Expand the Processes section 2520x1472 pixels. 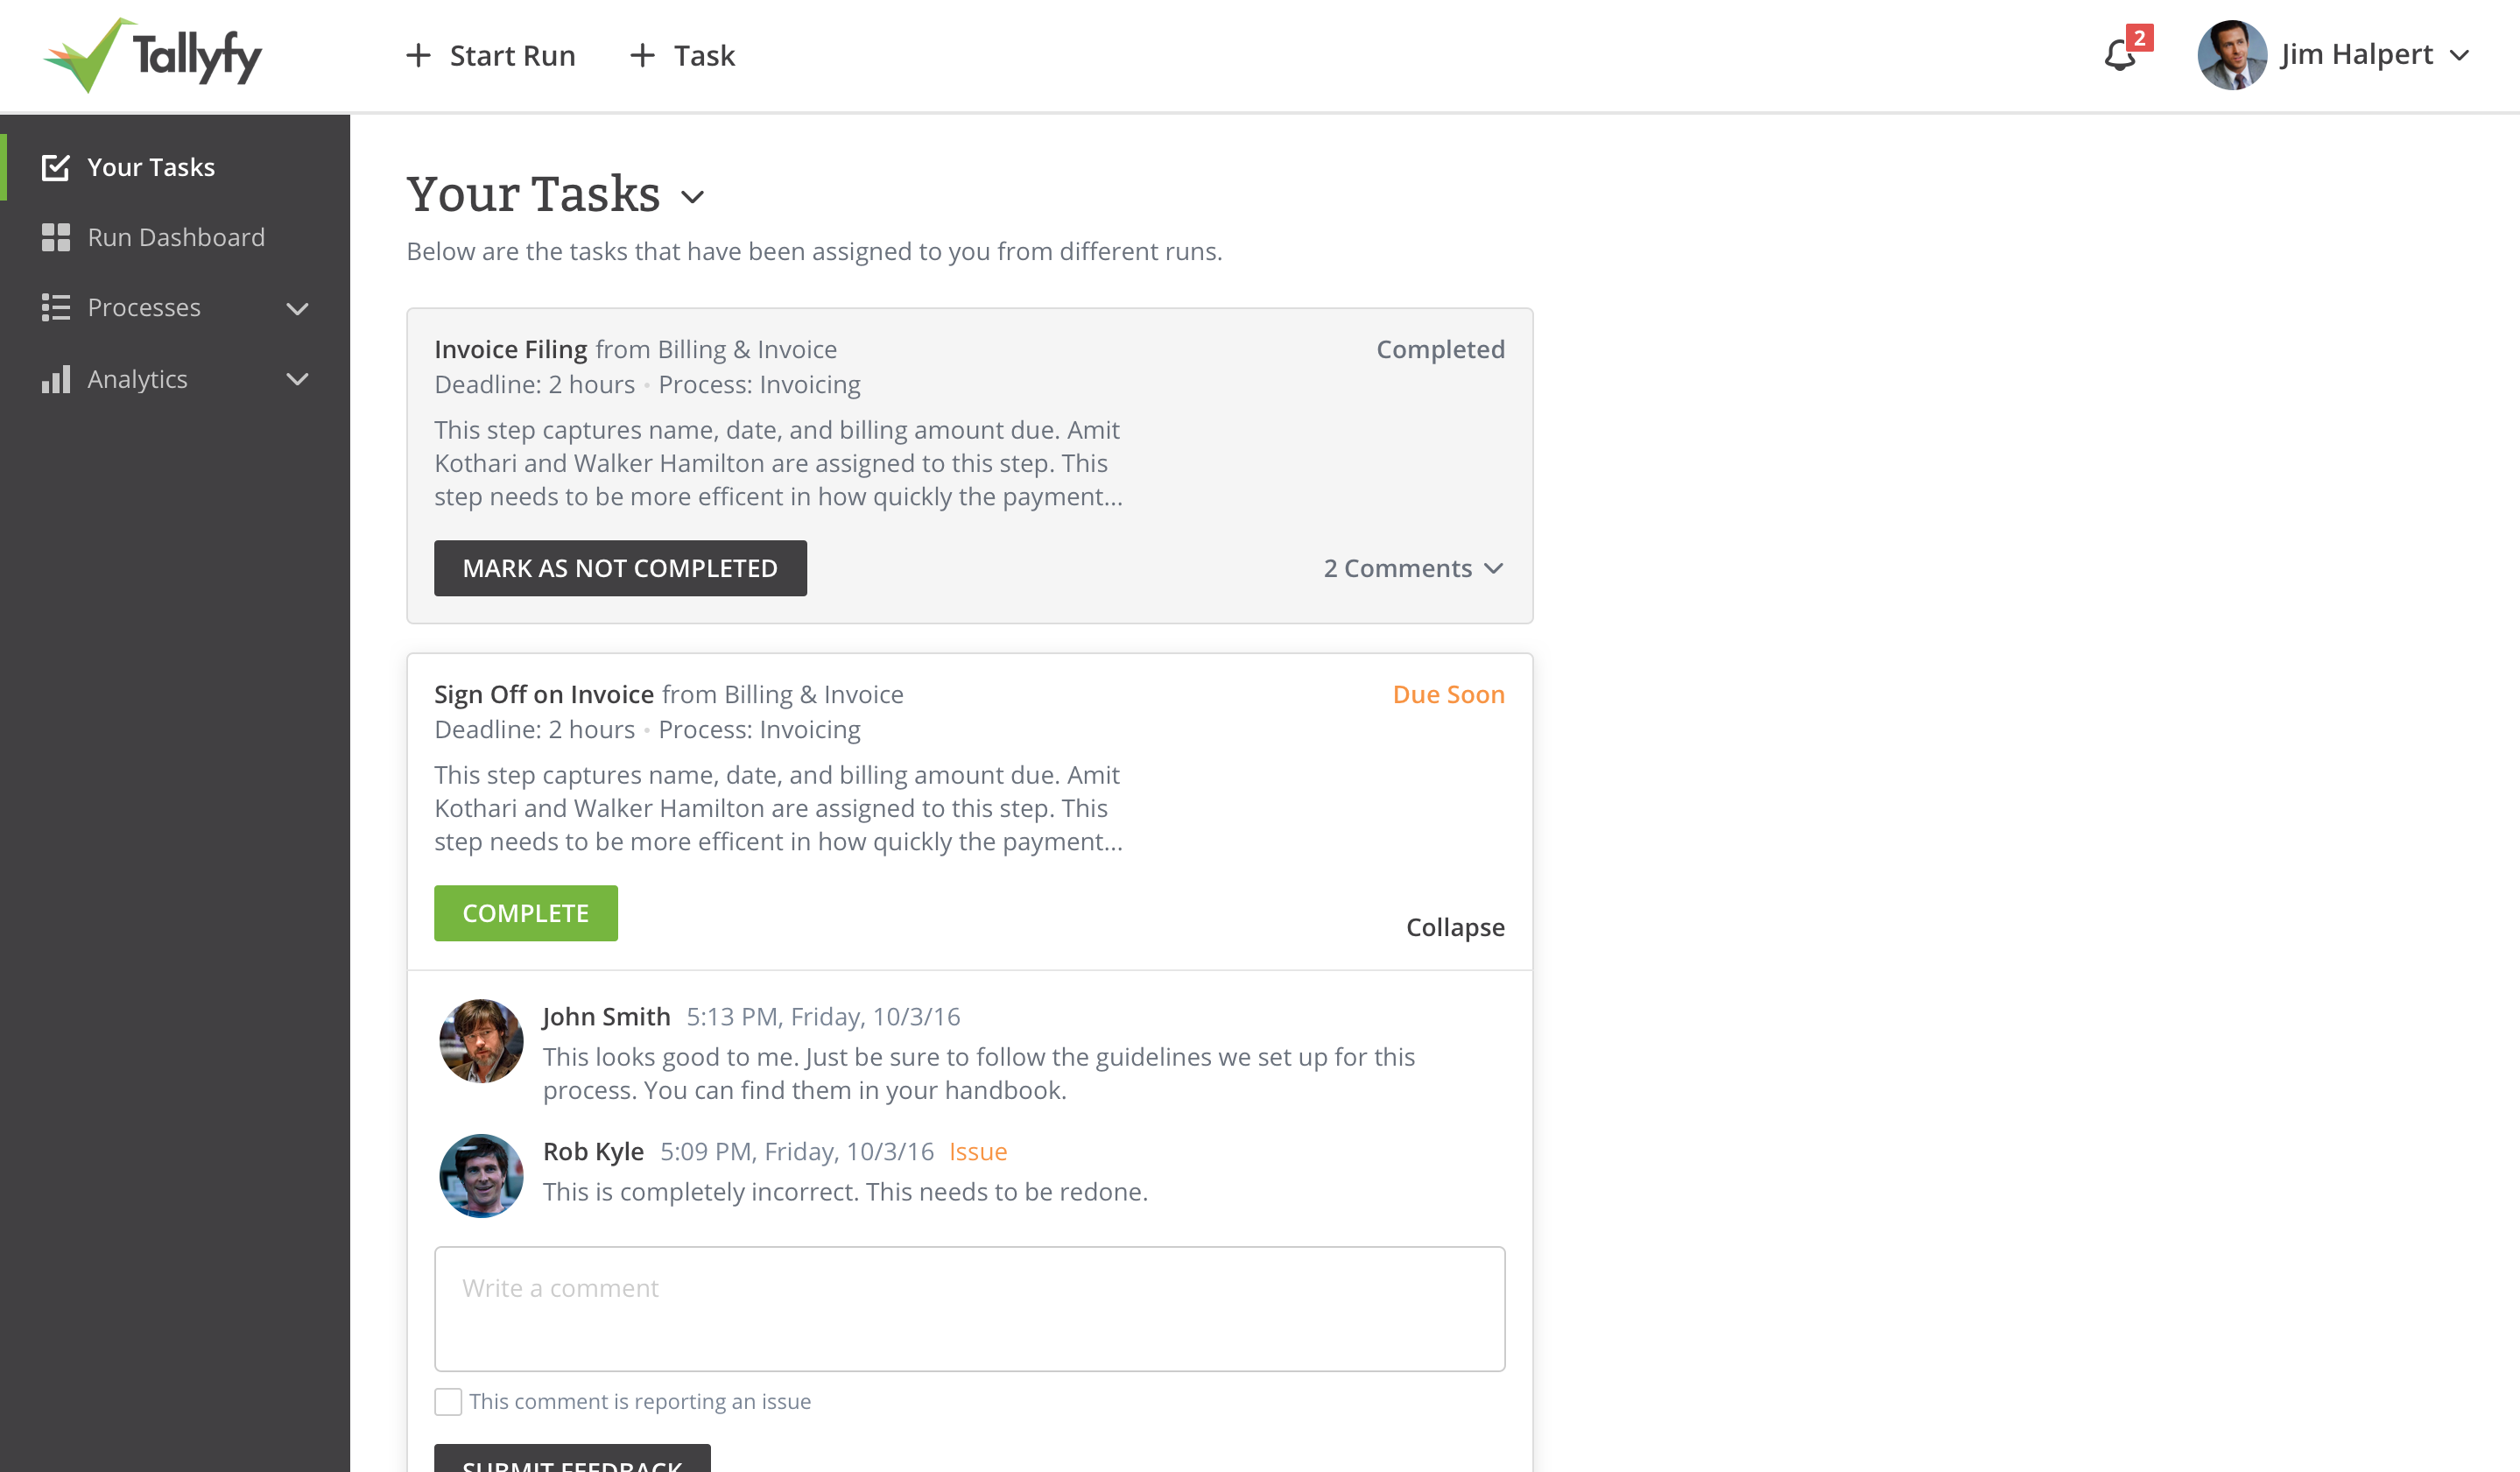(298, 309)
